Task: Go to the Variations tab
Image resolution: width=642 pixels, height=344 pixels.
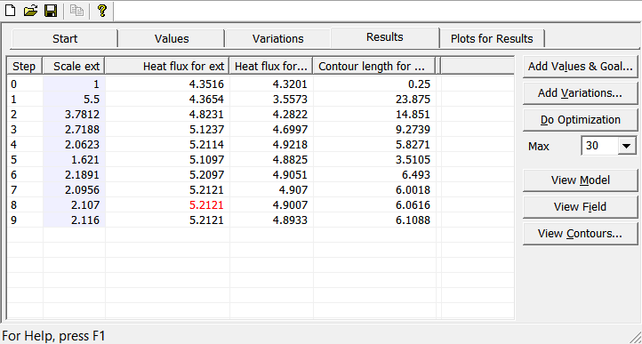Action: click(278, 38)
